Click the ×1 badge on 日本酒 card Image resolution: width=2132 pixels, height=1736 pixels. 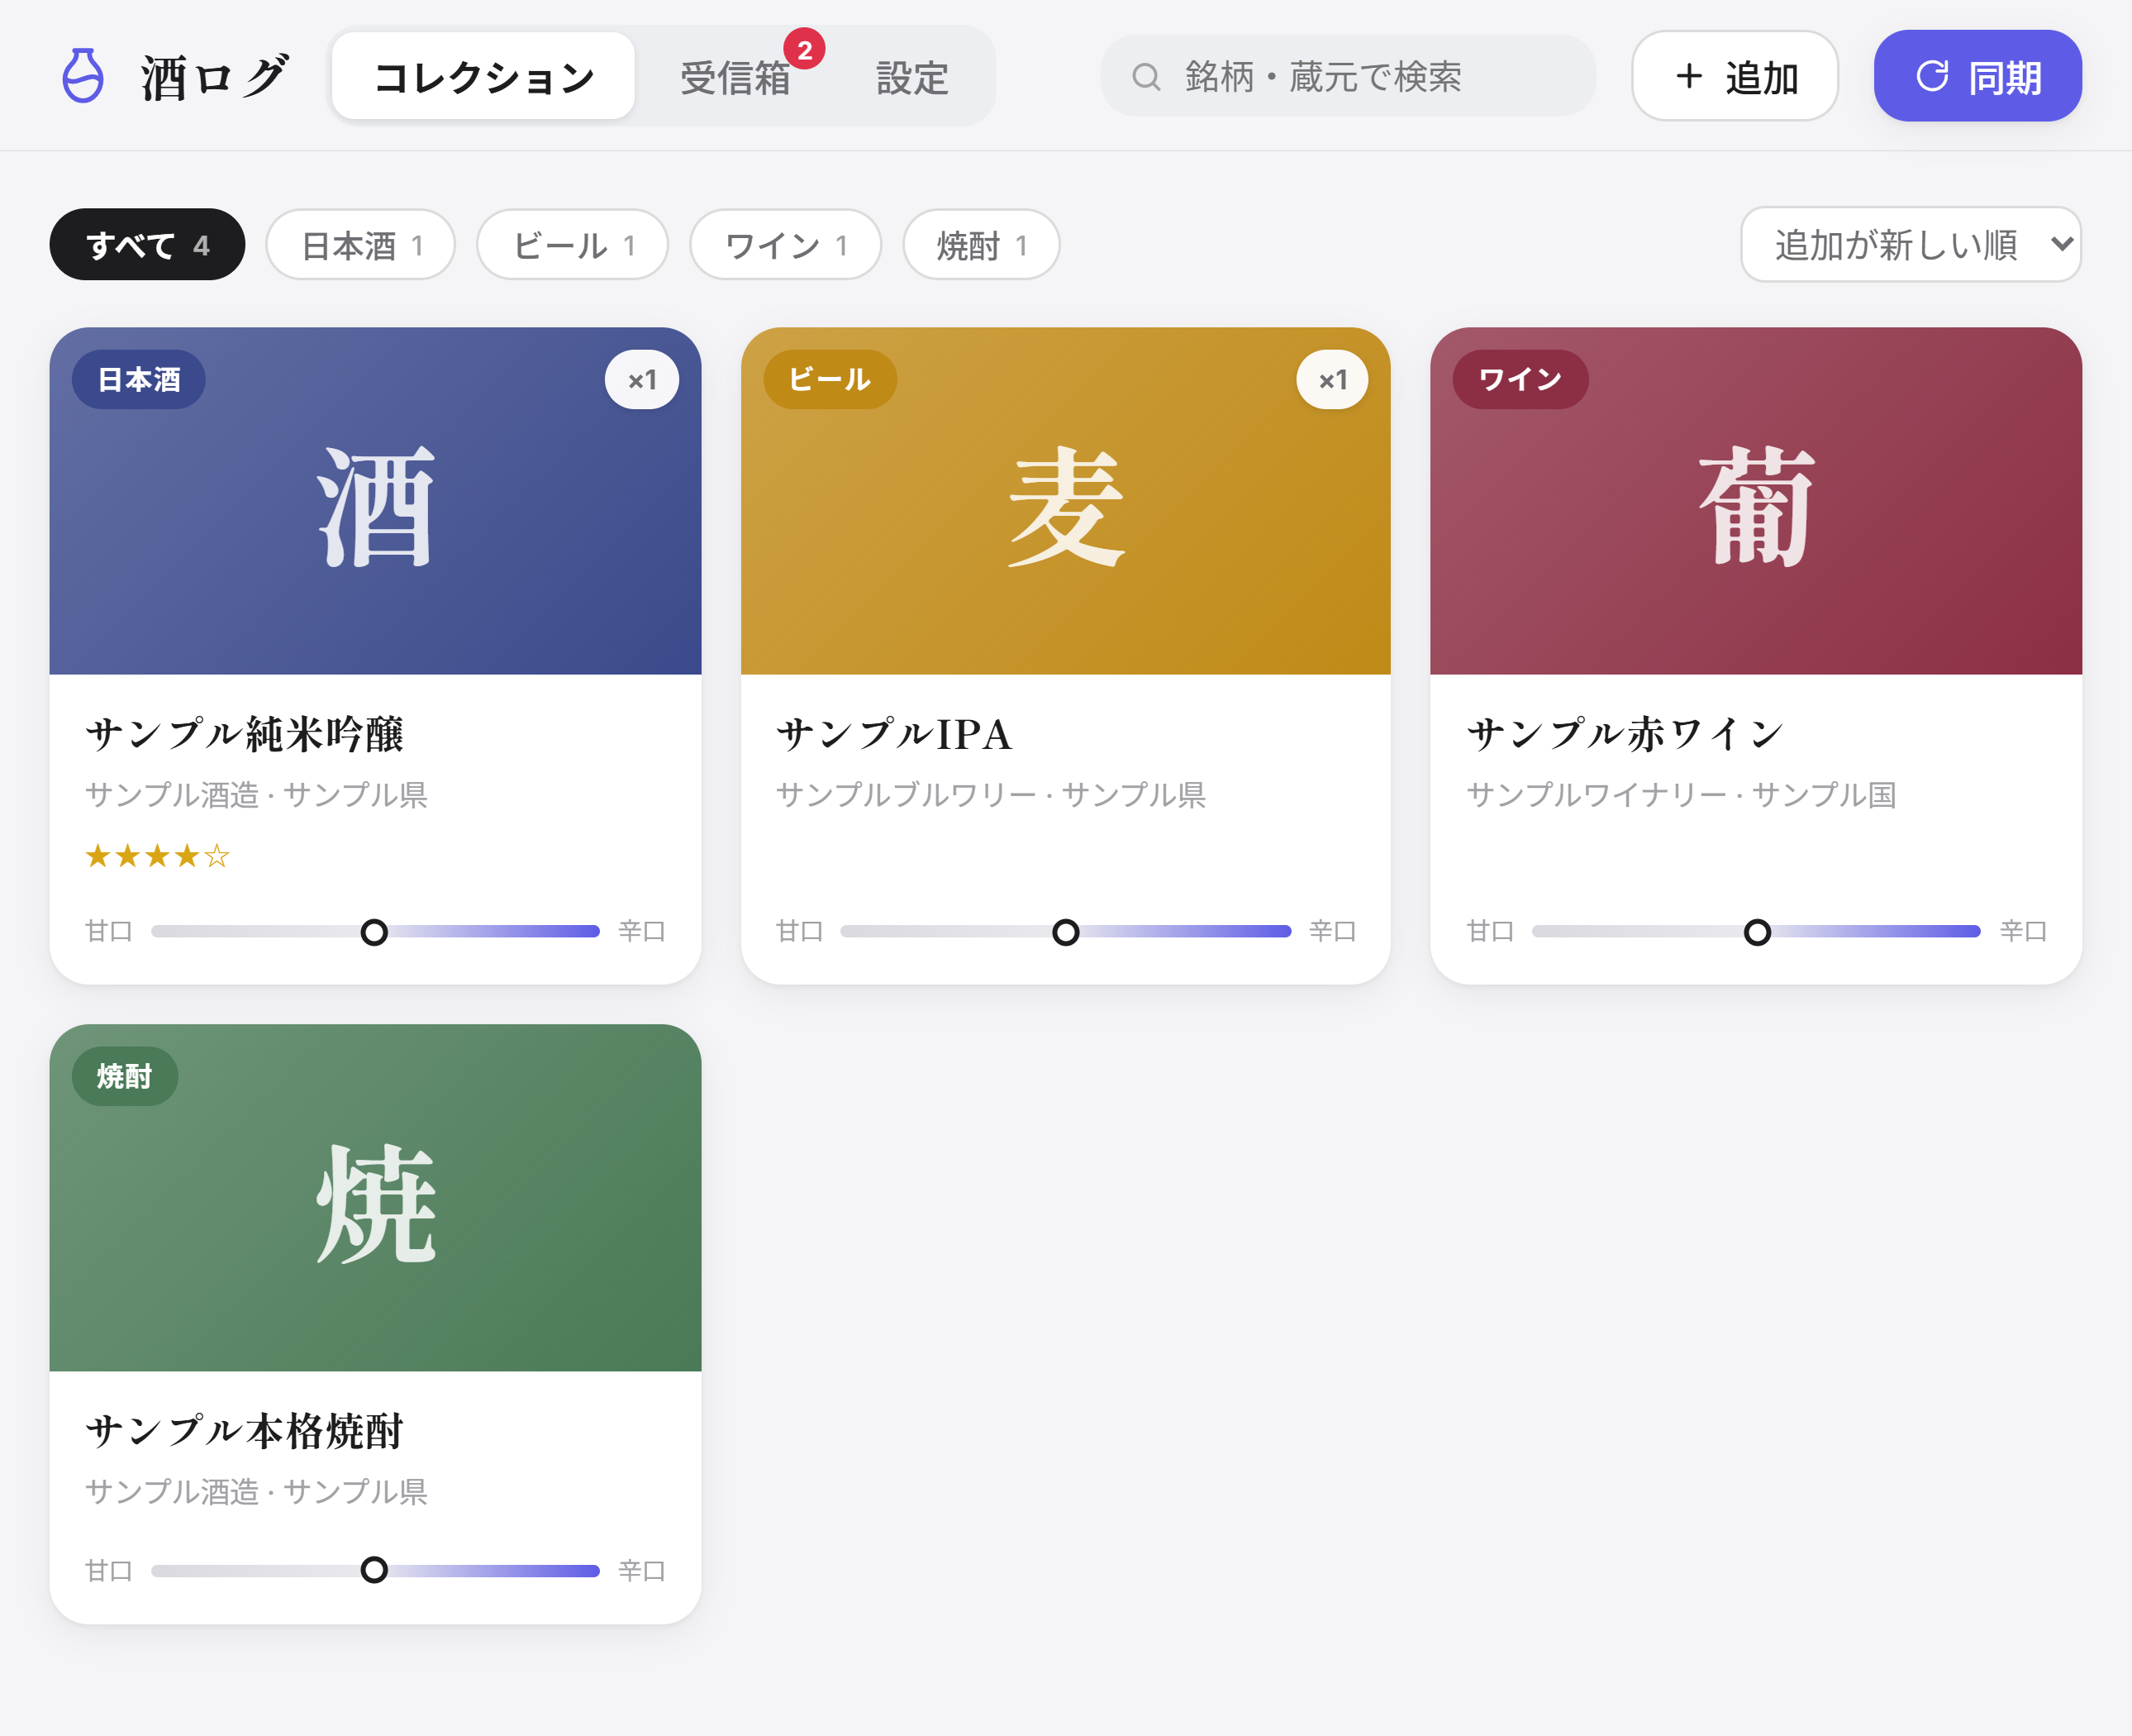tap(642, 380)
